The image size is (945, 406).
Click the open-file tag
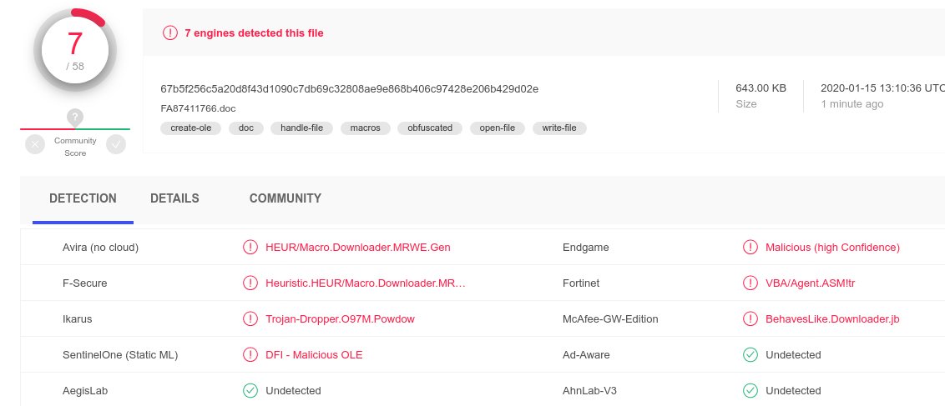(x=498, y=128)
